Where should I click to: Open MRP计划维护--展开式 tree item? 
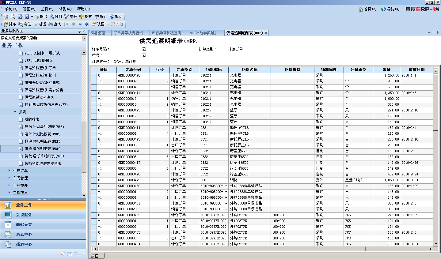point(42,53)
